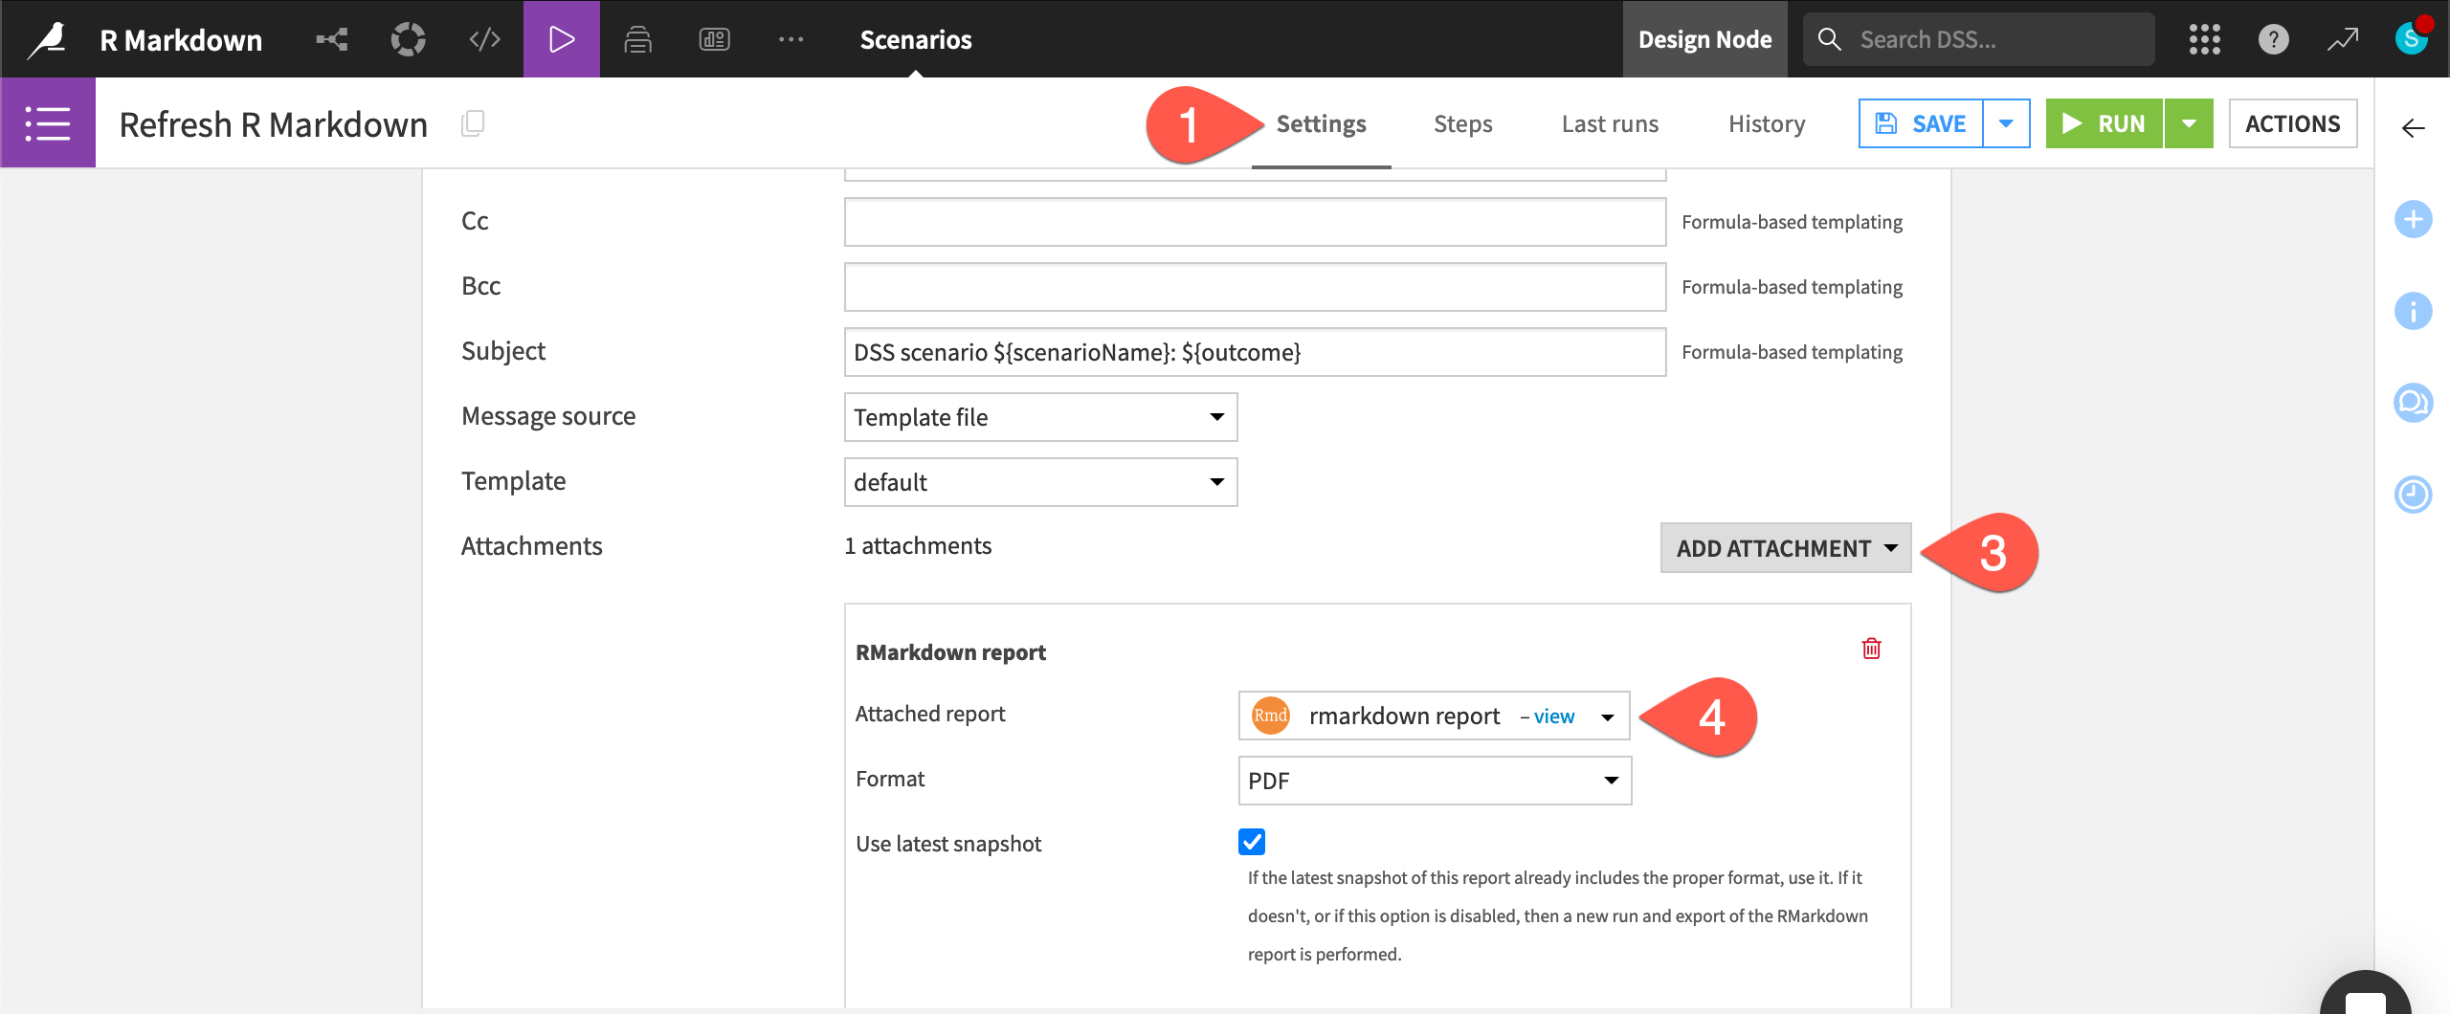Click the code notebooks icon

coord(485,39)
